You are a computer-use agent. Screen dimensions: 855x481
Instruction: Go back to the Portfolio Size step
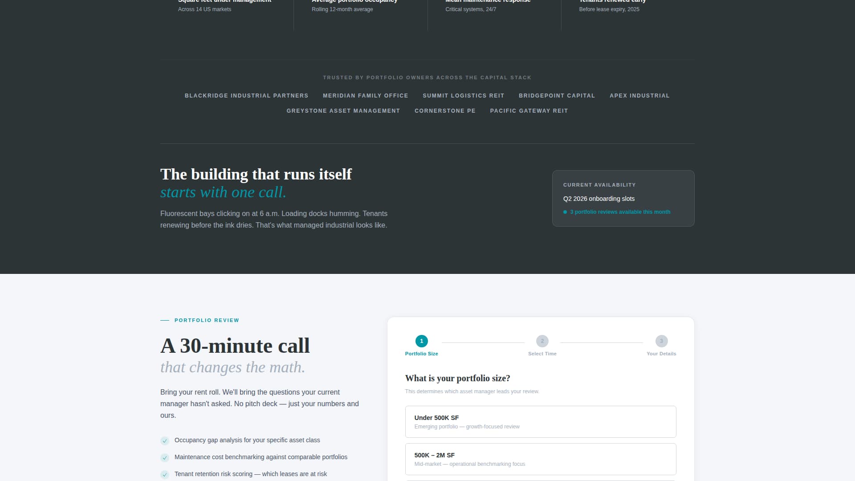point(421,347)
